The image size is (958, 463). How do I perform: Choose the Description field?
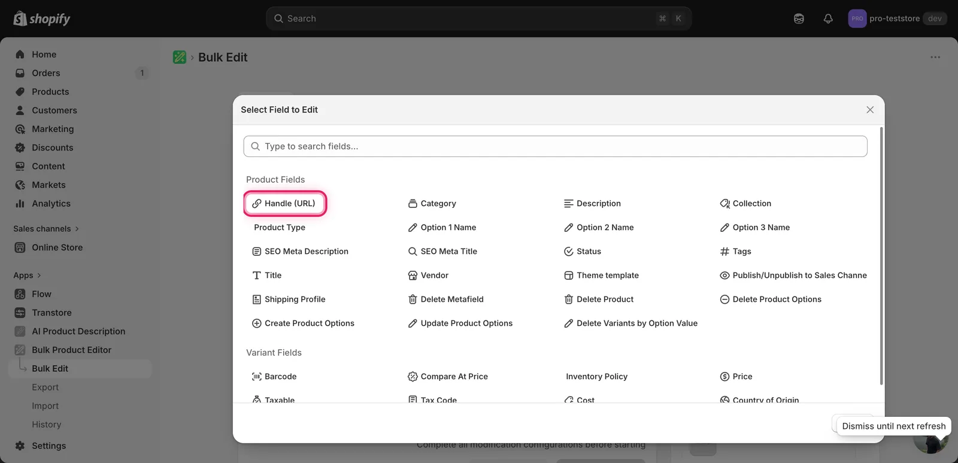592,204
